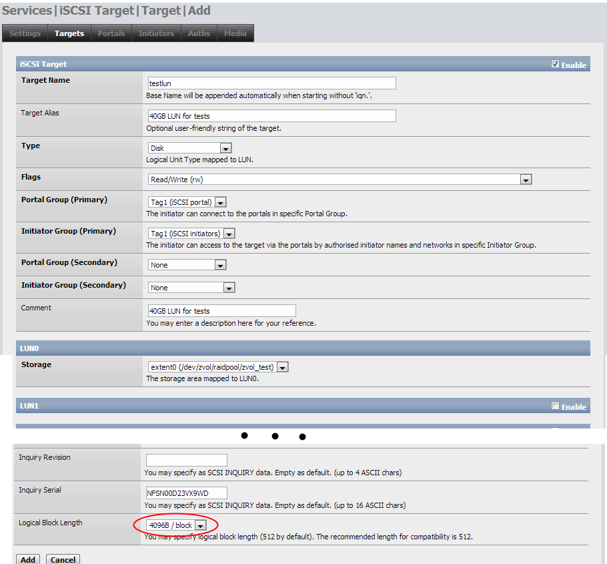
Task: Open the Portals tab
Action: (111, 33)
